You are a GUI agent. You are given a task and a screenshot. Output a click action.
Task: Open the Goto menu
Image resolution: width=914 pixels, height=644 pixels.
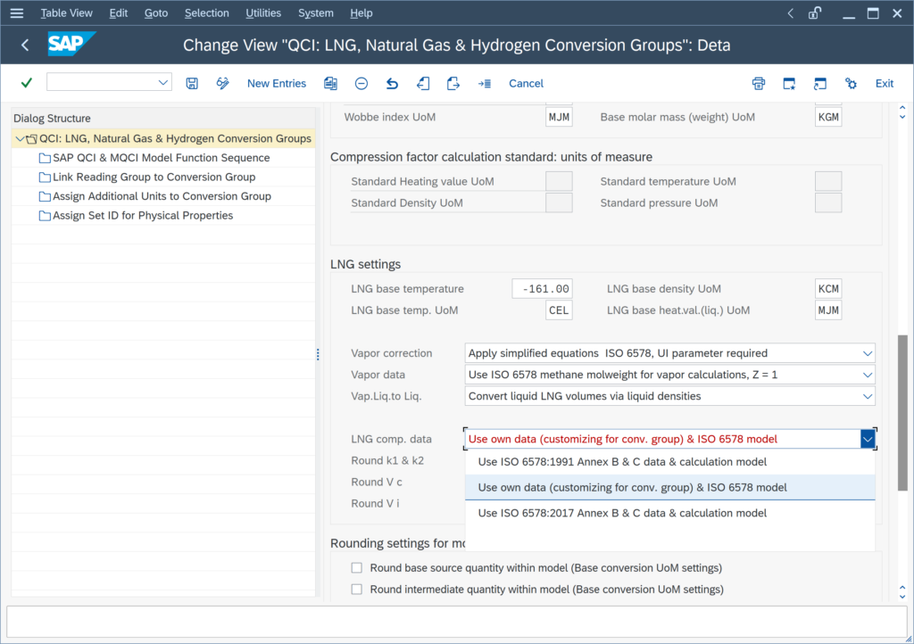click(x=156, y=12)
